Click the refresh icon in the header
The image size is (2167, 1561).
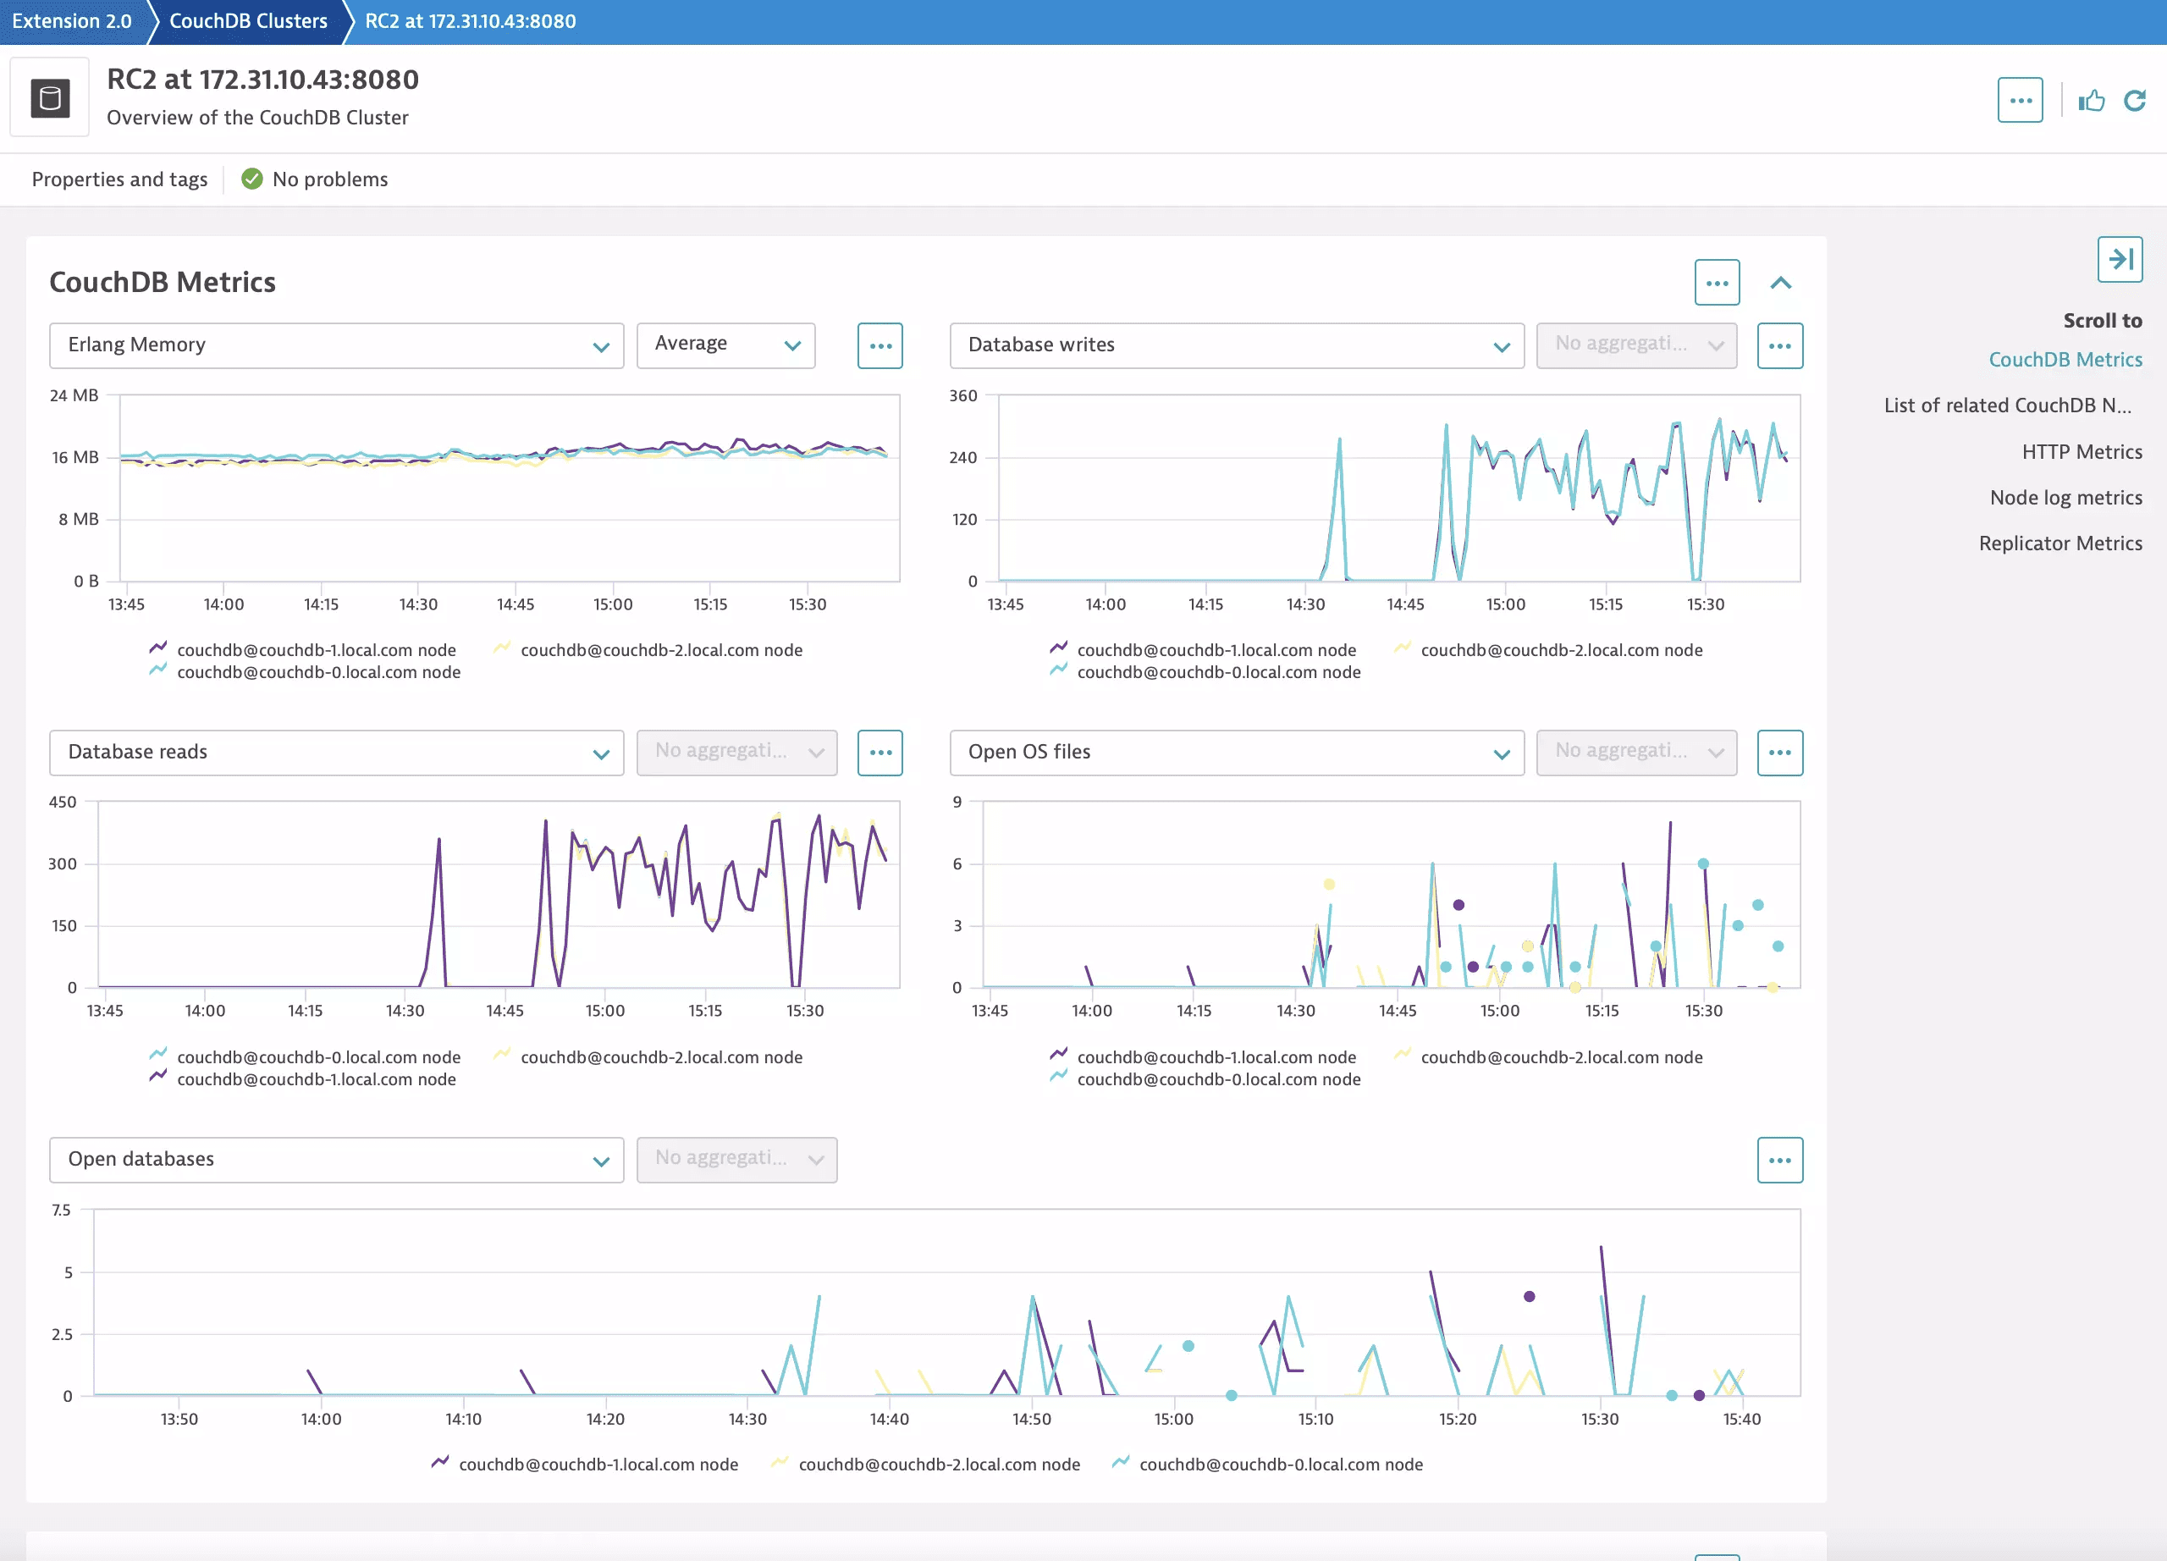click(2135, 100)
